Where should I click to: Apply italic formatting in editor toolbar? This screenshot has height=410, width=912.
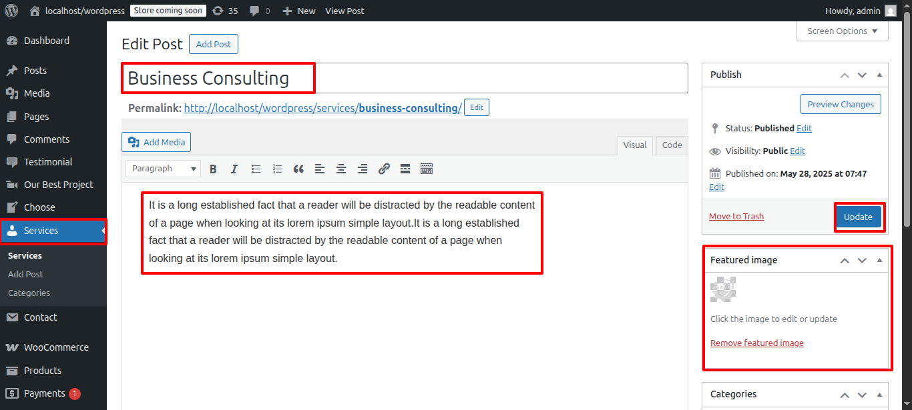click(x=234, y=169)
